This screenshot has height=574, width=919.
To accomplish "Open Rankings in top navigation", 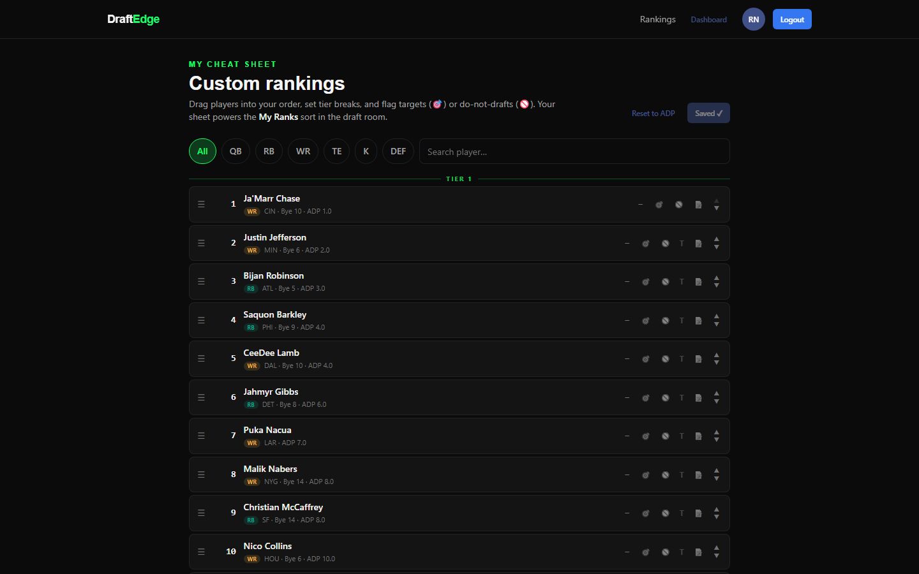I will 657,19.
